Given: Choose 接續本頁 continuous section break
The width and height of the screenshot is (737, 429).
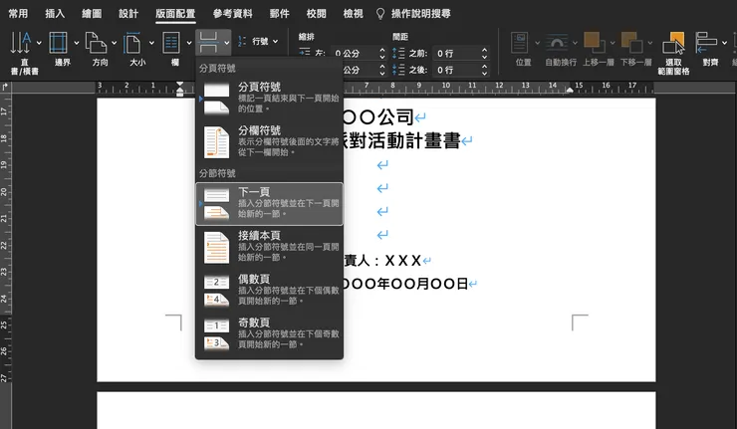Looking at the screenshot, I should click(269, 246).
